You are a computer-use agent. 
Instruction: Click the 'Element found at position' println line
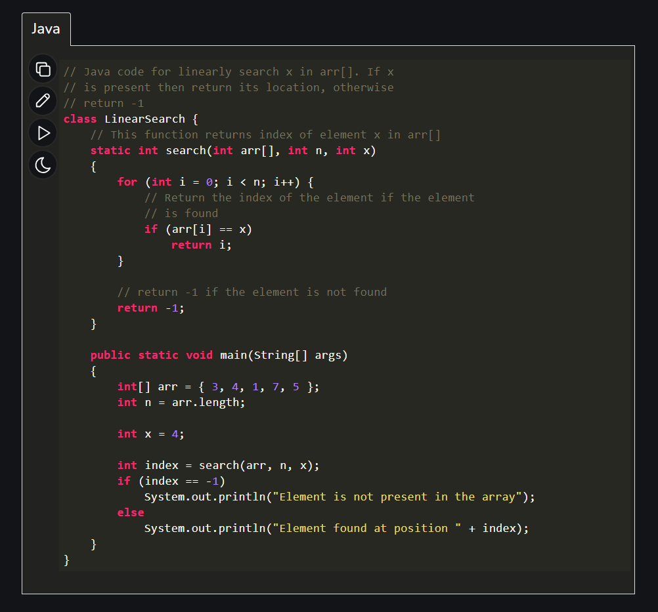pos(337,528)
